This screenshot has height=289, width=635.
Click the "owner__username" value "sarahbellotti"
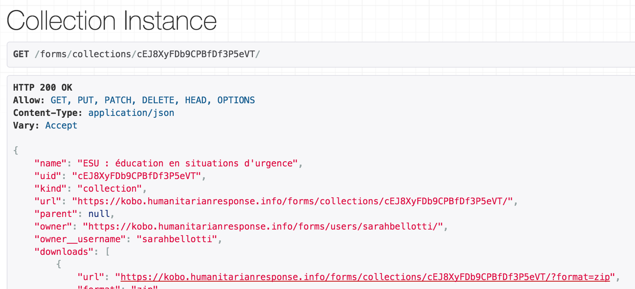[x=177, y=239]
